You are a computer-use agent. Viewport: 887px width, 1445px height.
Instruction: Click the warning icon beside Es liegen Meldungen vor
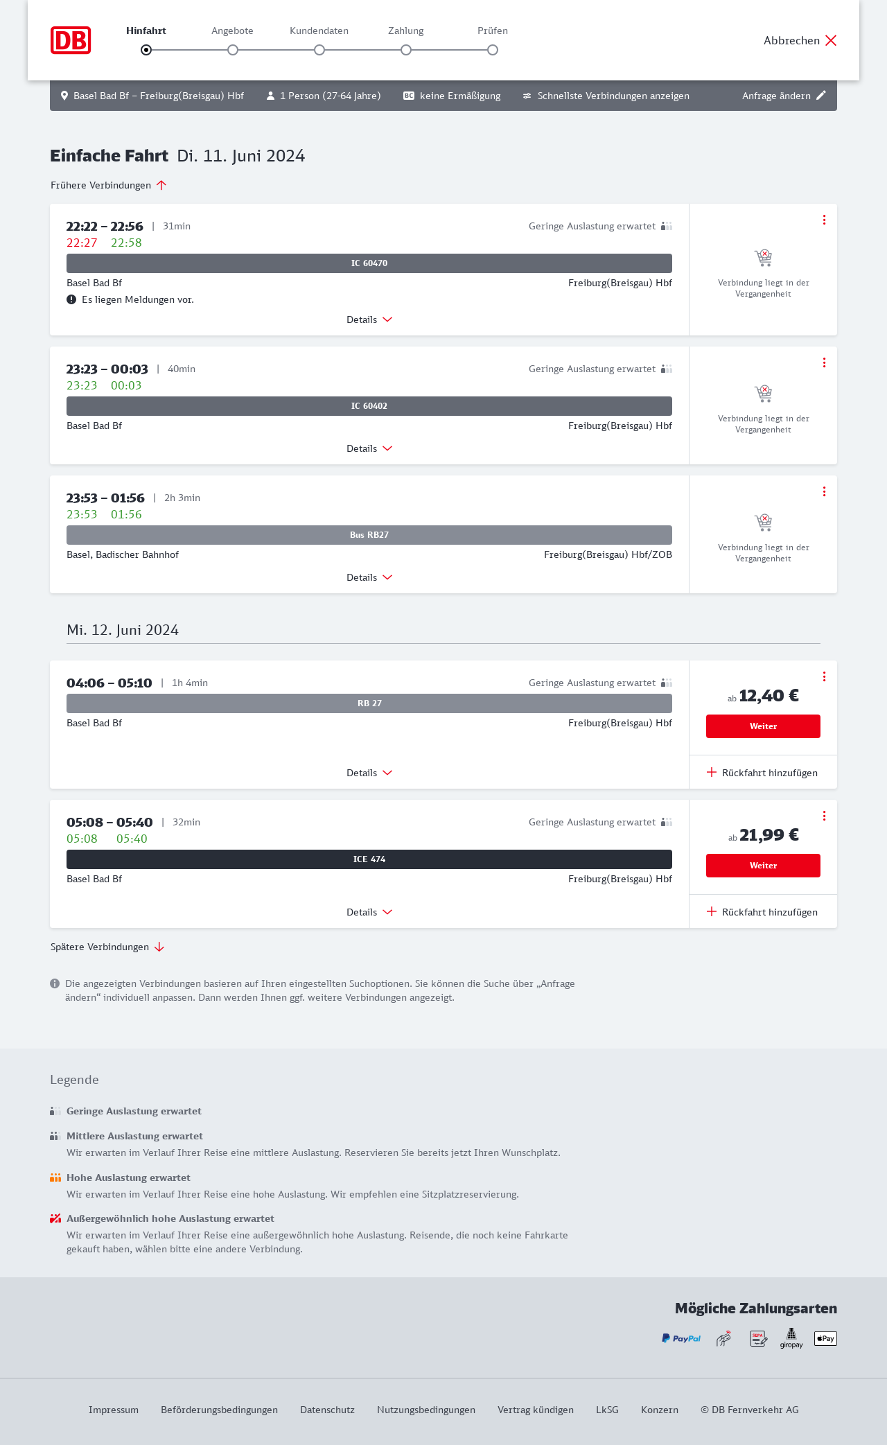[x=71, y=299]
